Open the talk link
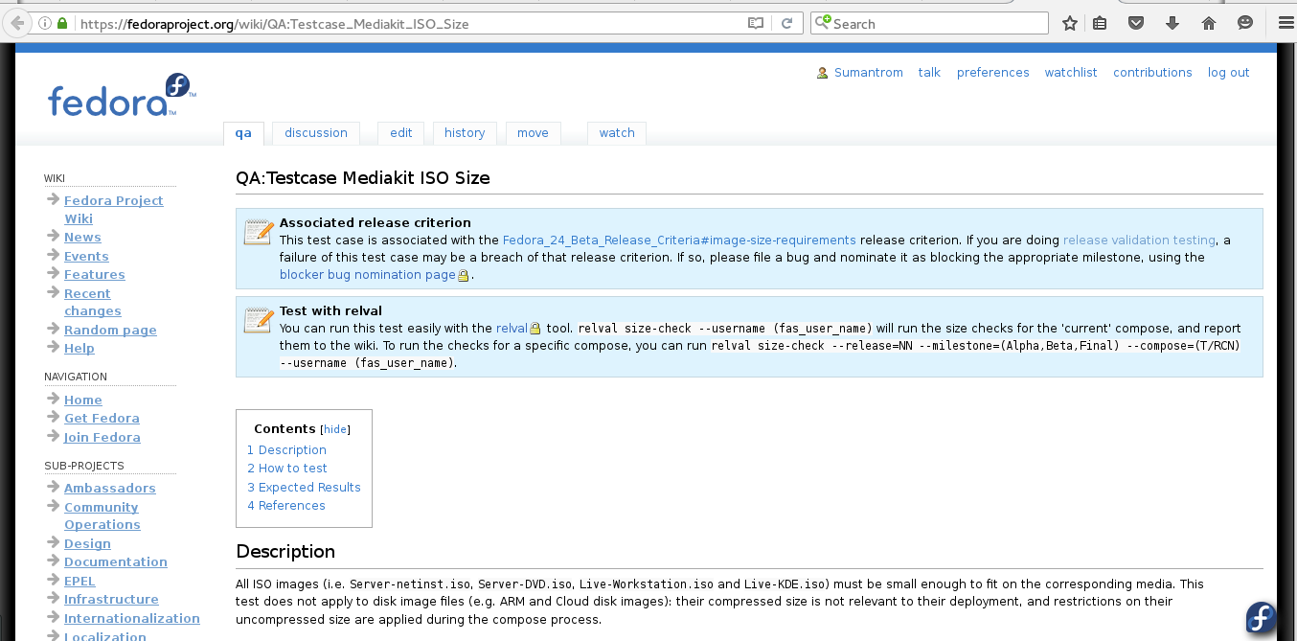Image resolution: width=1297 pixels, height=641 pixels. click(929, 73)
